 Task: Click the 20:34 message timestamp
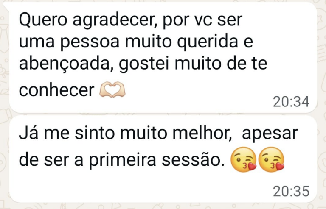tap(291, 102)
